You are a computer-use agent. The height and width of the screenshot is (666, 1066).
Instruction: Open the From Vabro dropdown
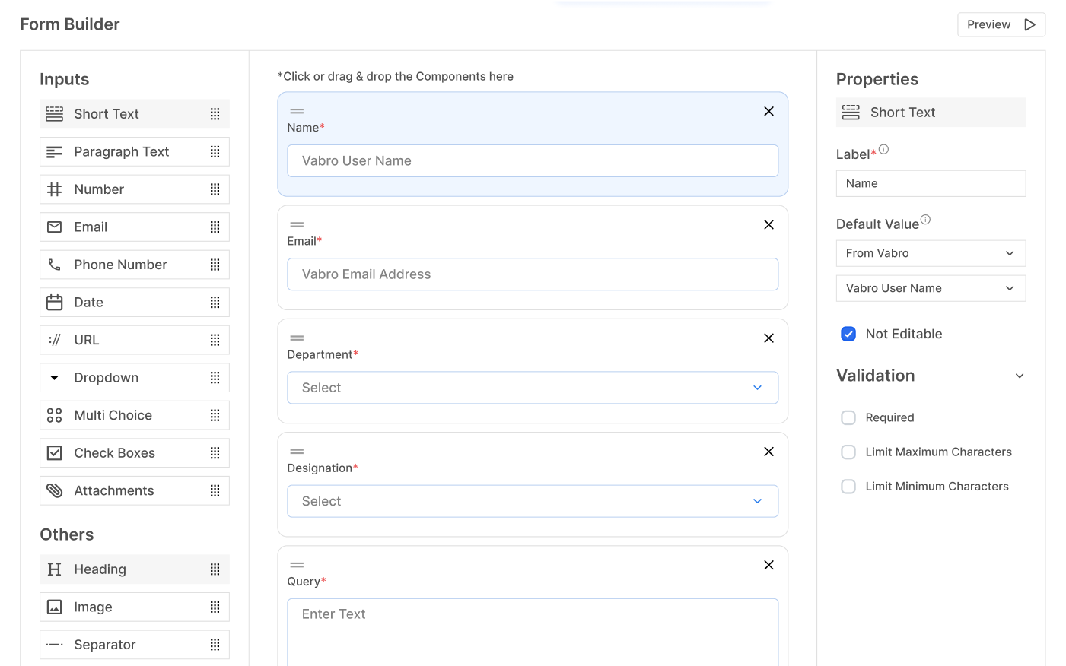930,253
